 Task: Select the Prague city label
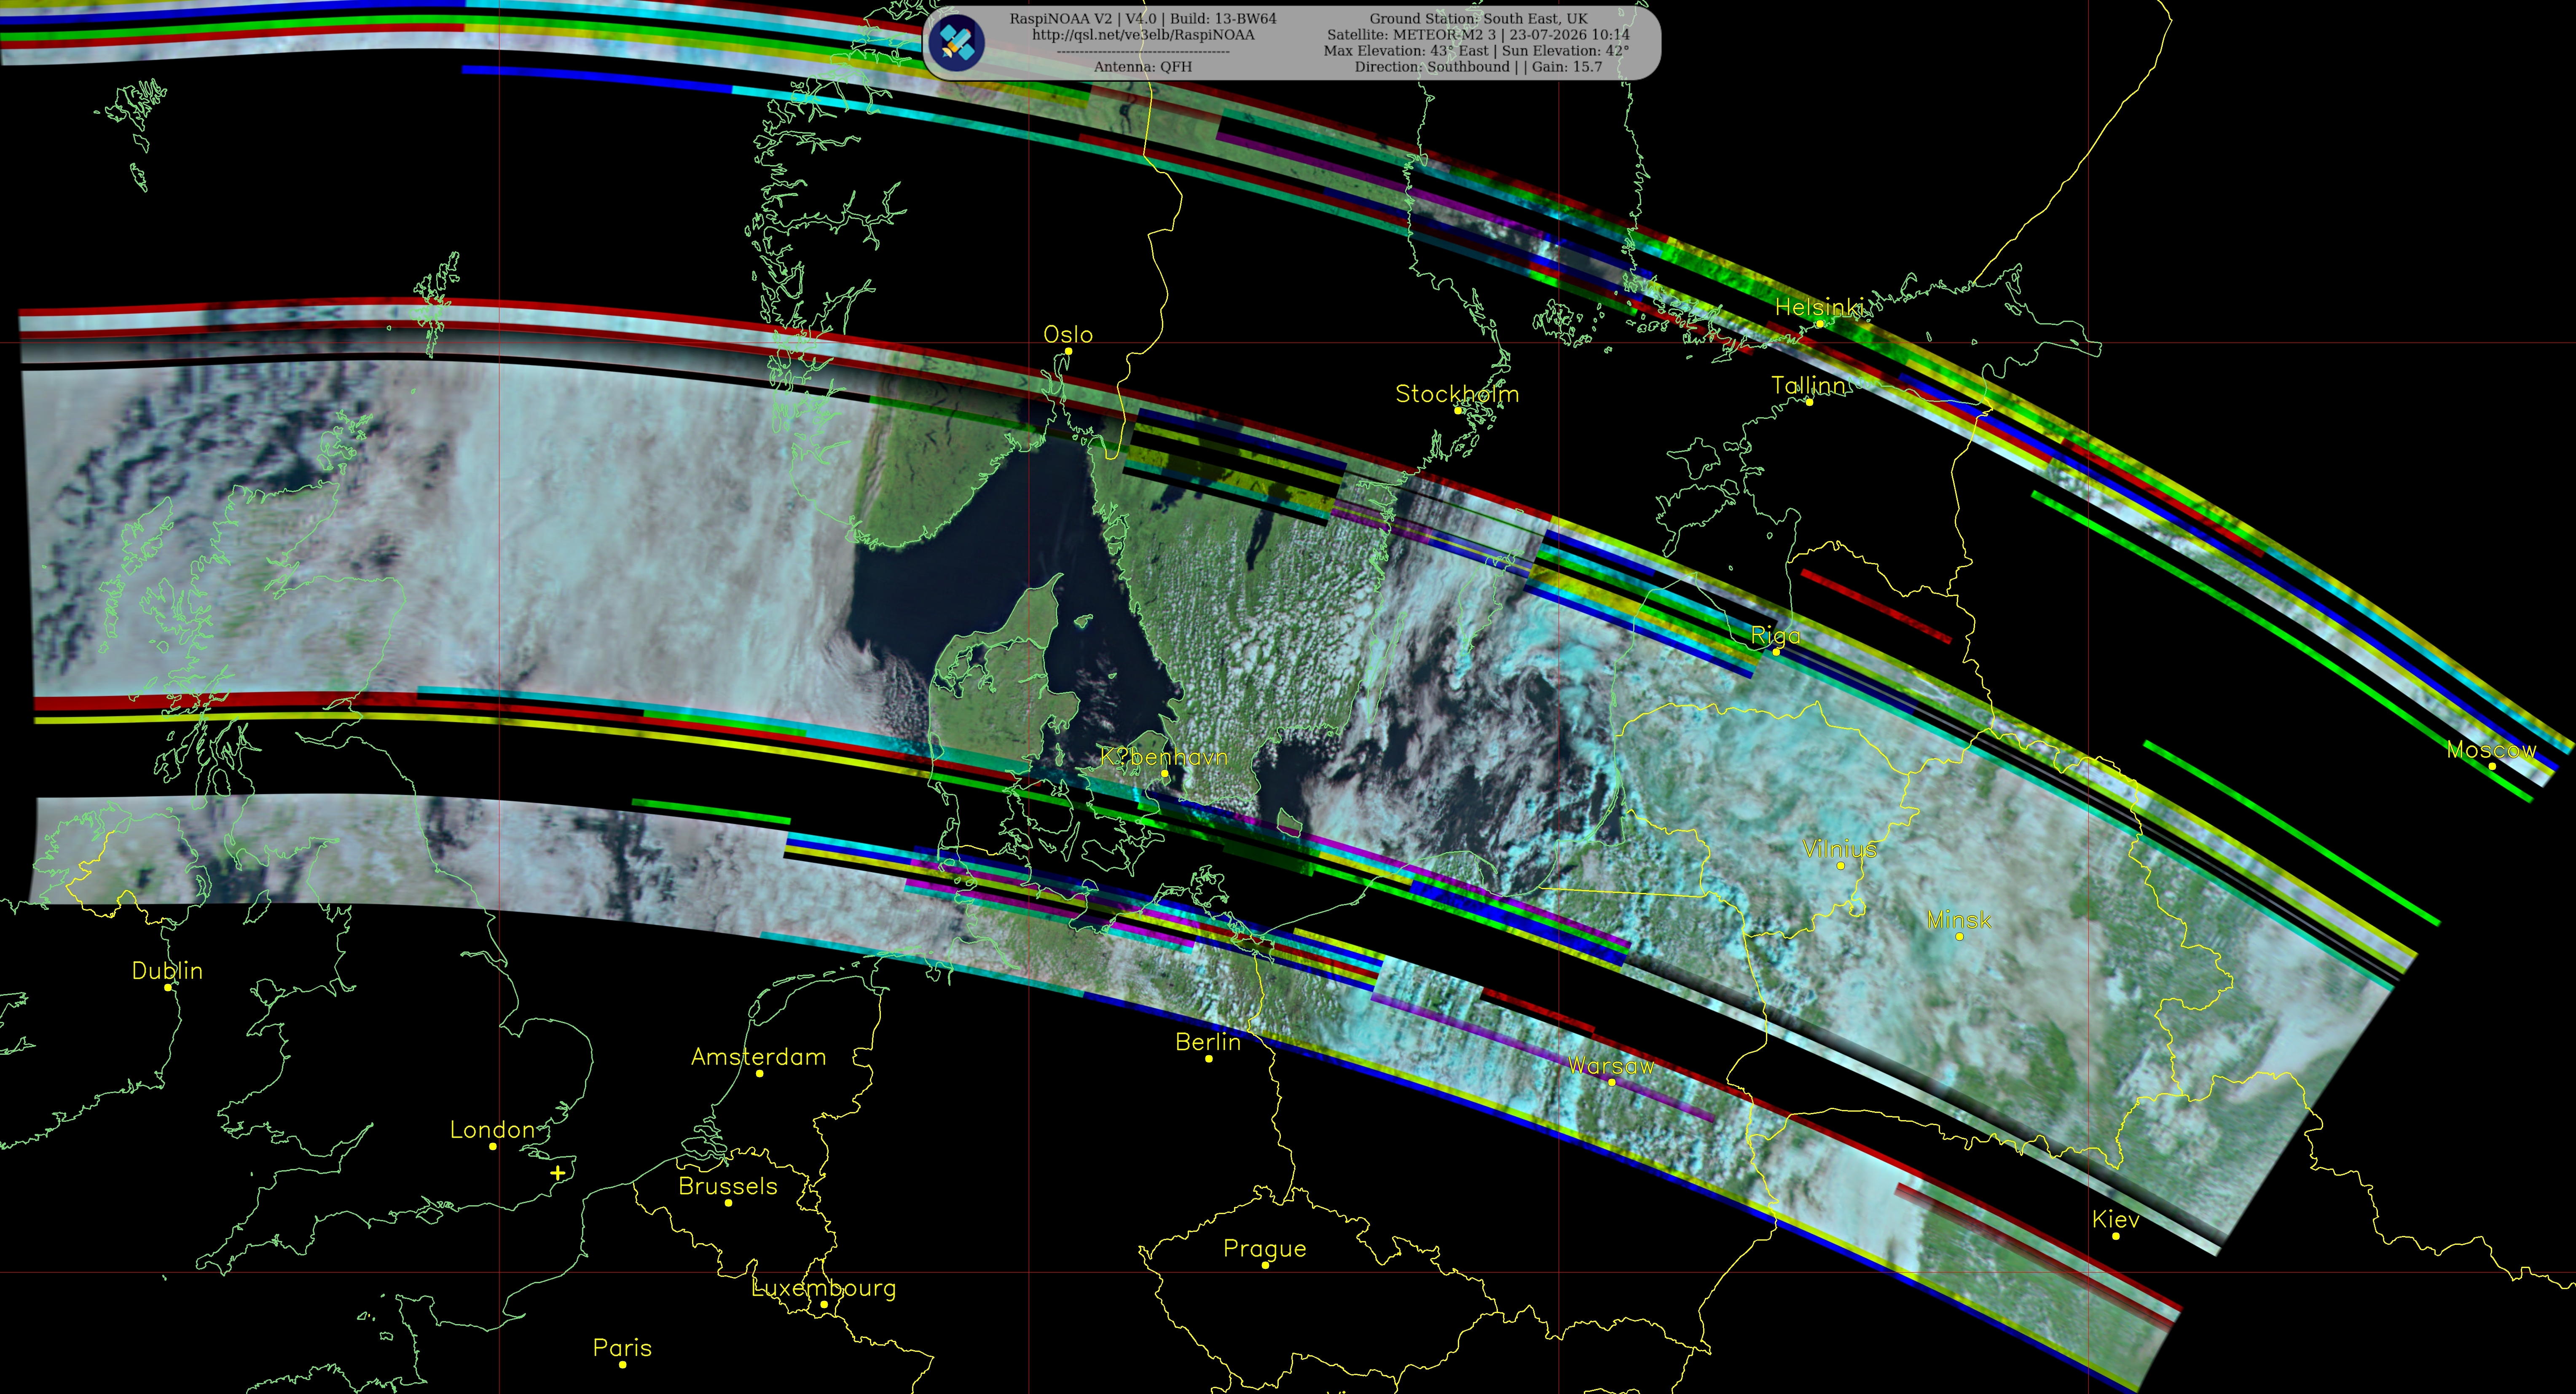(1265, 1249)
